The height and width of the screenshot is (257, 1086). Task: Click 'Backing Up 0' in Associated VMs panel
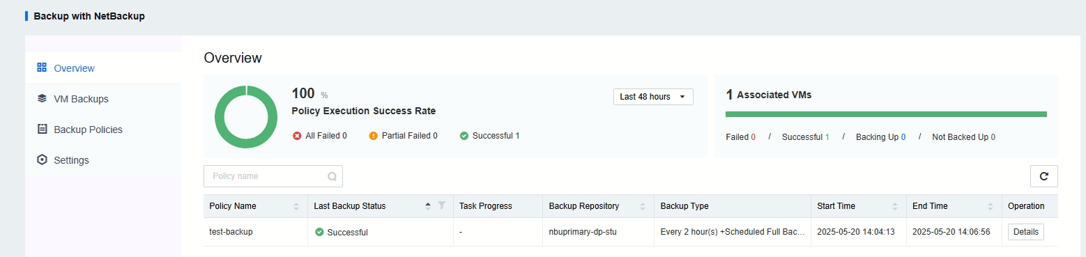tap(880, 137)
